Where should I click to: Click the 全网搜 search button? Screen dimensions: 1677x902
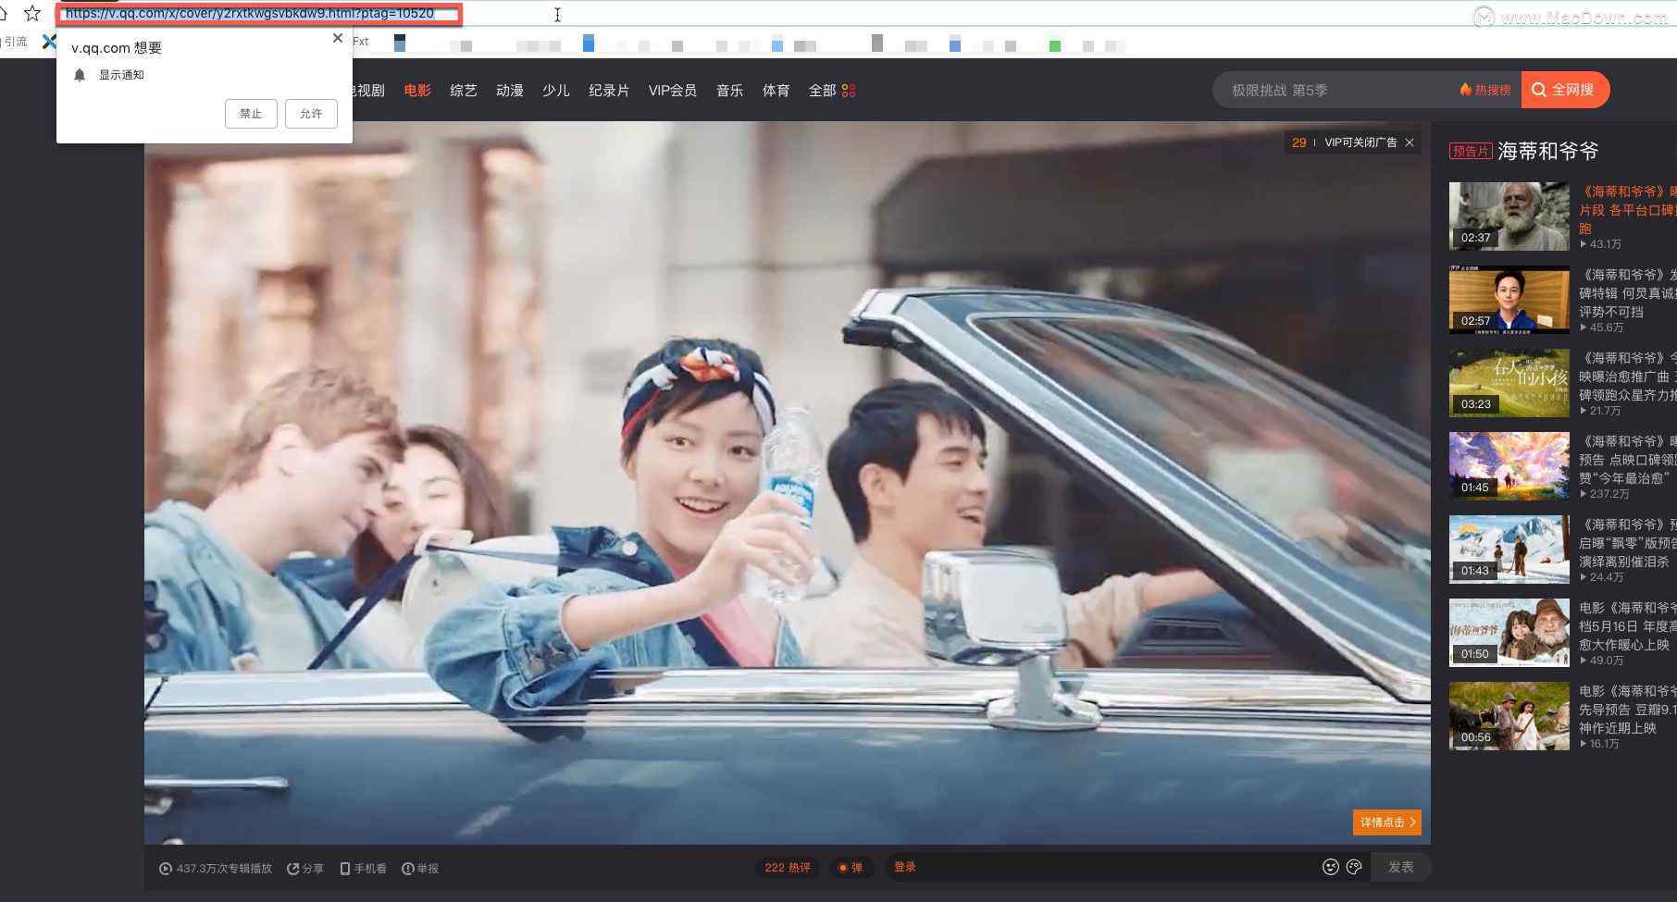(x=1565, y=90)
